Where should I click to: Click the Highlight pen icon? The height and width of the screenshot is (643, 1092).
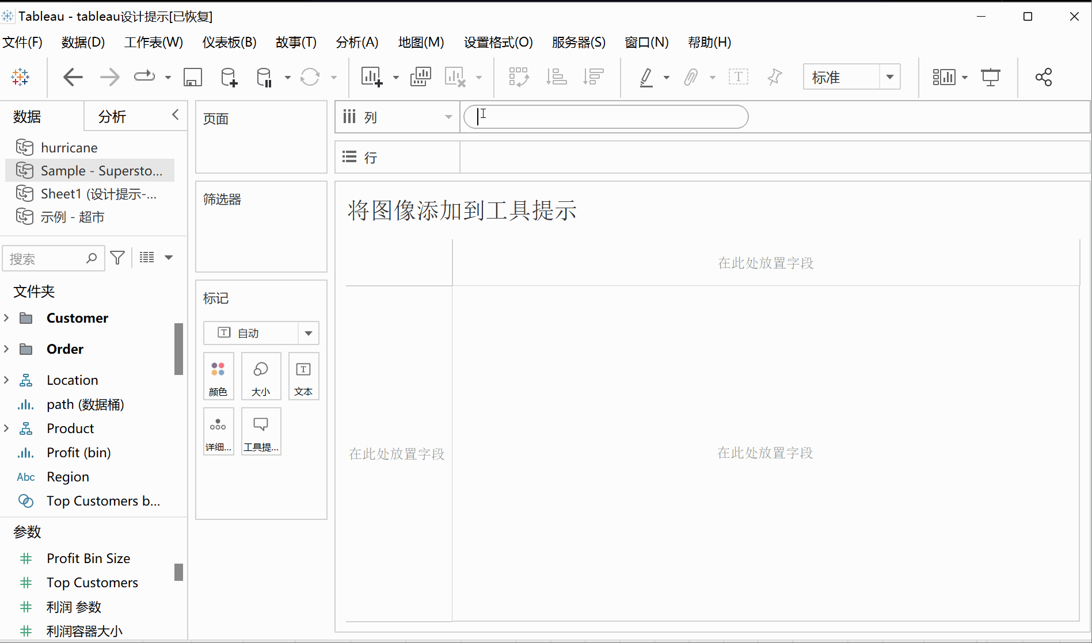tap(646, 76)
